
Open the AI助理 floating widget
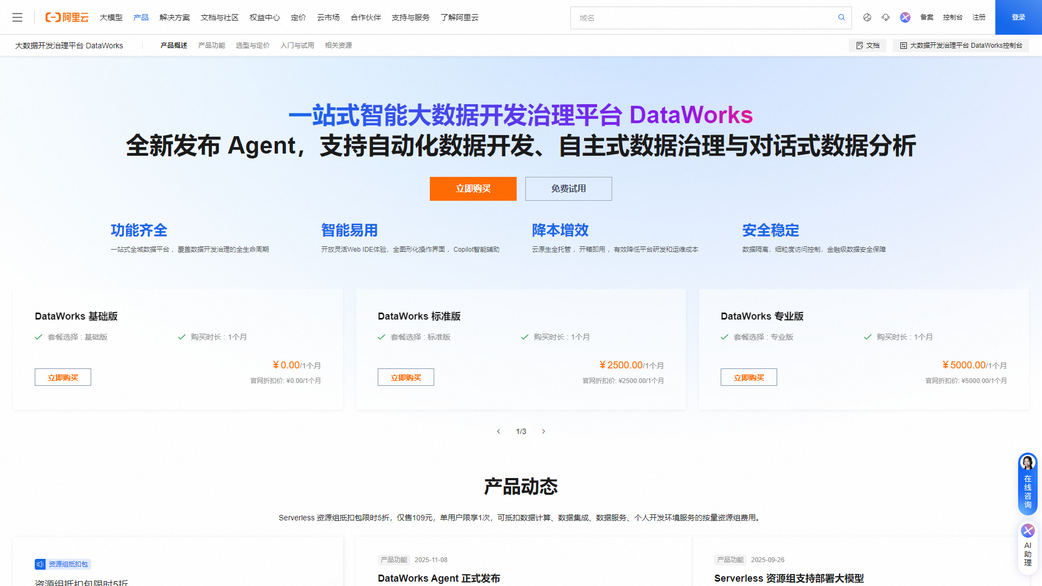tap(1027, 547)
